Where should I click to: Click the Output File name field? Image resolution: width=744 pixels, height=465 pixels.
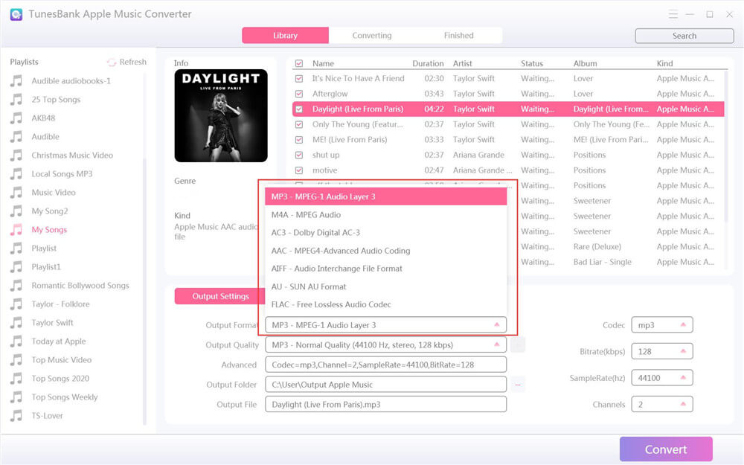(x=385, y=405)
